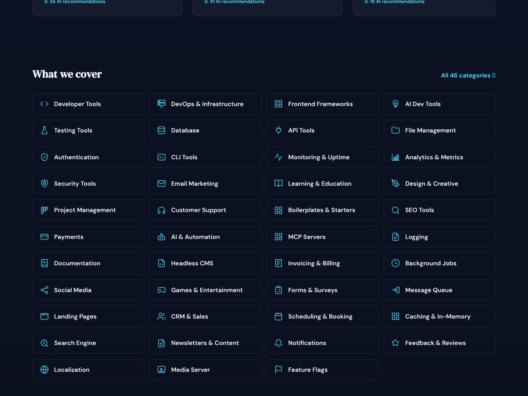Click the grid icon beside Frontend Frameworks
Viewport: 528px width, 396px height.
tap(279, 104)
